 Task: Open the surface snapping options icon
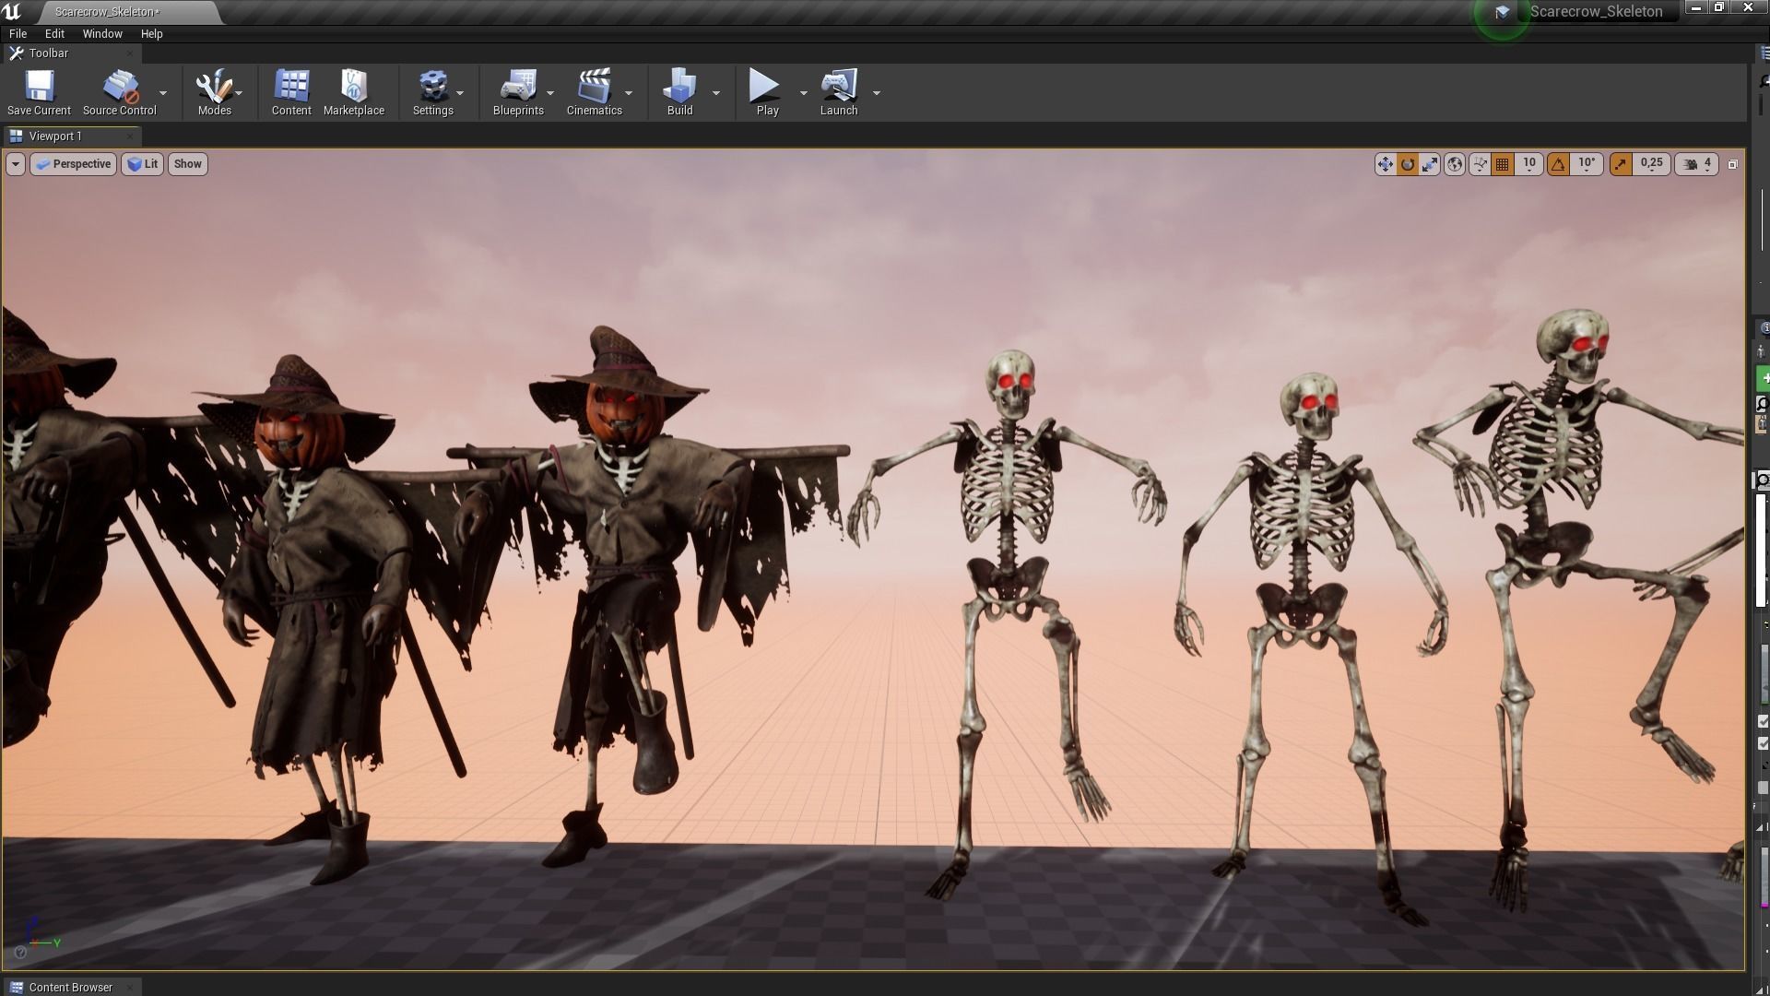(1480, 164)
